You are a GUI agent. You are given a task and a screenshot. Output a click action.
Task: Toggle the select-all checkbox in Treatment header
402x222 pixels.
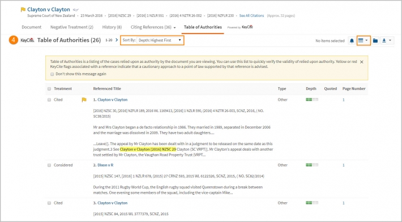pyautogui.click(x=49, y=89)
